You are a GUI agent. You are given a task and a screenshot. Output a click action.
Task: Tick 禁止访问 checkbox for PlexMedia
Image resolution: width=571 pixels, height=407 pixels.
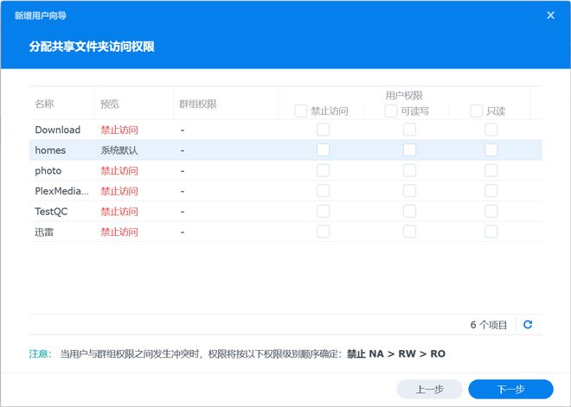tap(323, 191)
